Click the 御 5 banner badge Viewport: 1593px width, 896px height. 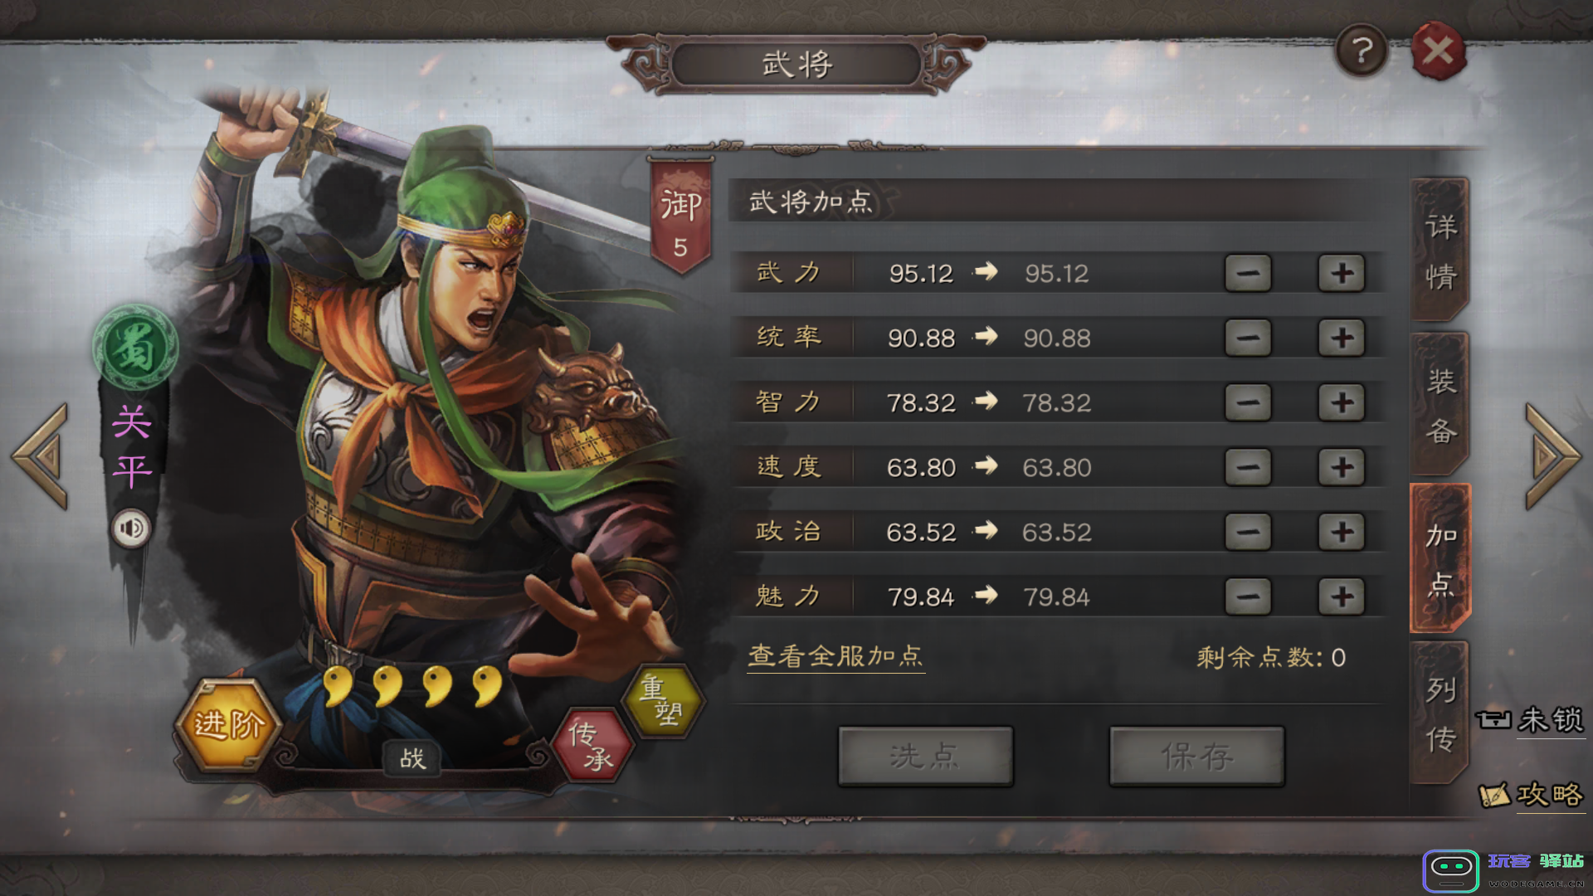coord(680,217)
